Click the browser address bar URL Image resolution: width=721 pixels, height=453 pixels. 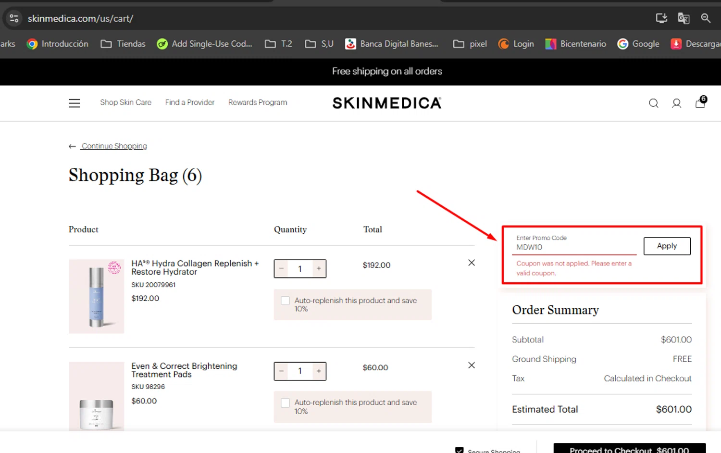click(80, 18)
